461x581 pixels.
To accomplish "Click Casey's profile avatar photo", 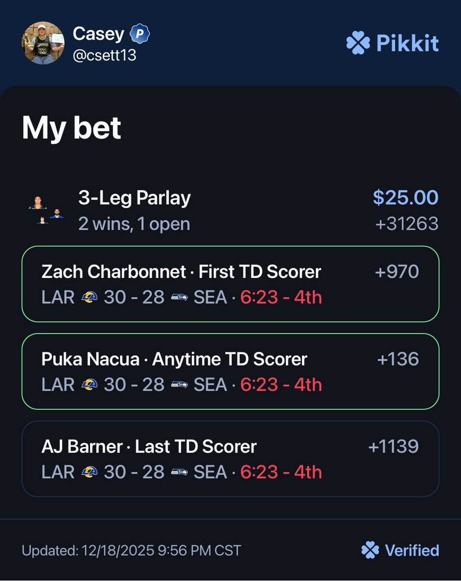I will [x=43, y=43].
